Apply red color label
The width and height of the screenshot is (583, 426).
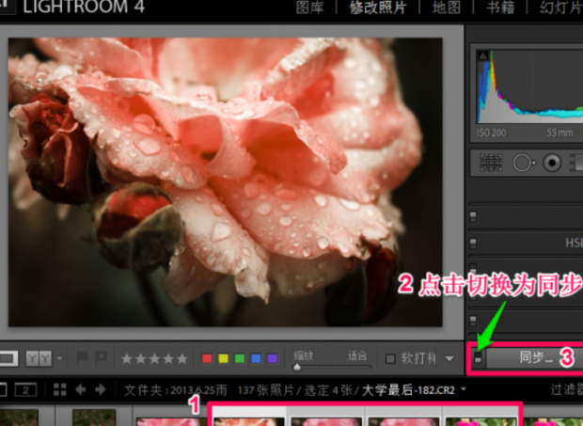click(207, 358)
